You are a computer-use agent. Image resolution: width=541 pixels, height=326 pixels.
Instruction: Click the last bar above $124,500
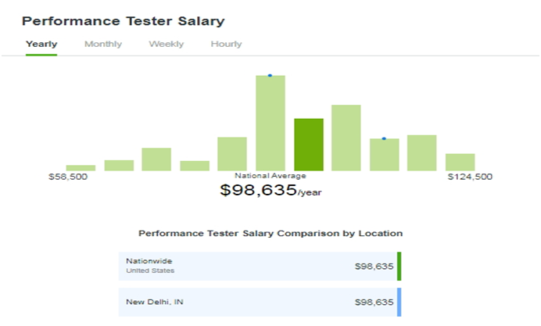460,162
